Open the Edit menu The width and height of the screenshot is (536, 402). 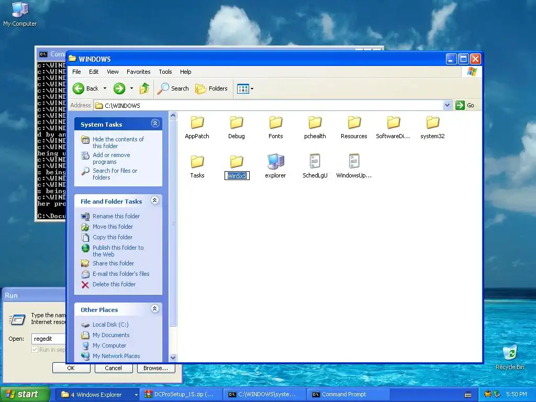click(x=94, y=72)
